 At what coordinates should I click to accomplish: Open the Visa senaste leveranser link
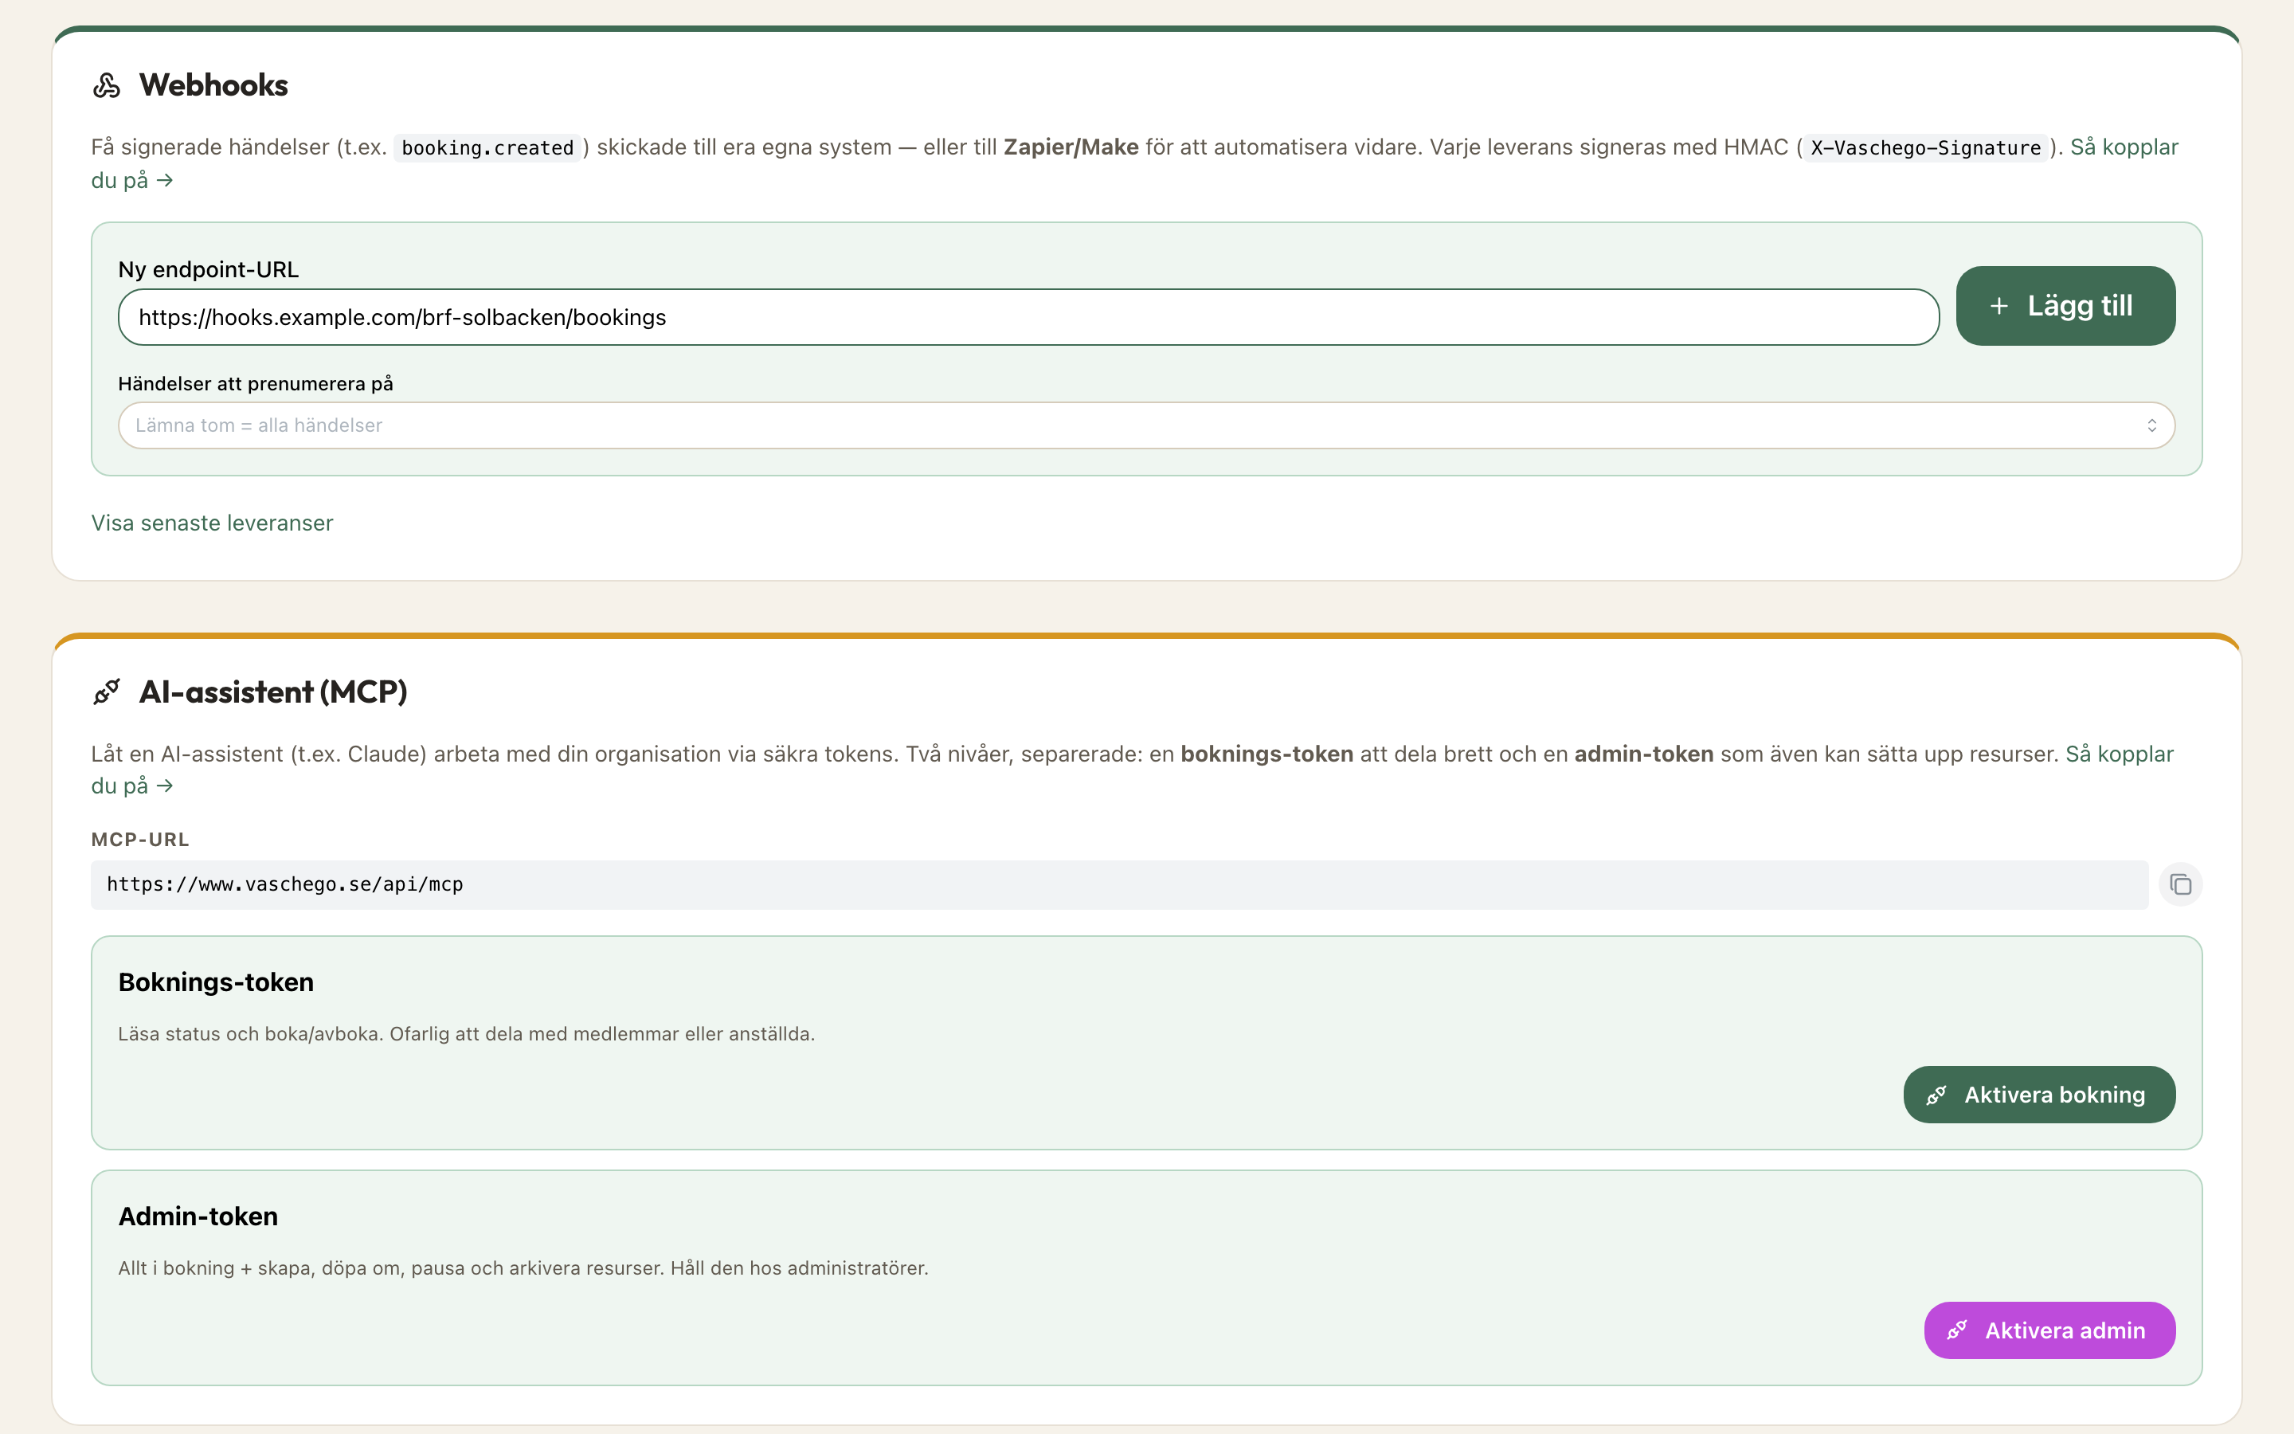pyautogui.click(x=213, y=523)
